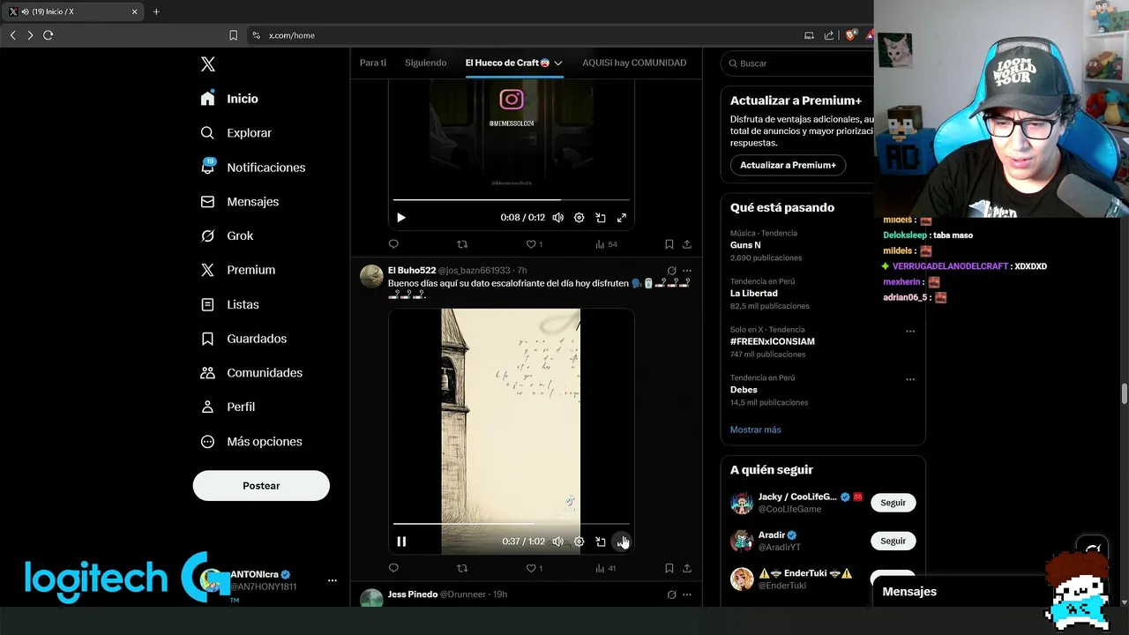The image size is (1129, 635).
Task: Pause the El Buho522 video
Action: [x=401, y=542]
